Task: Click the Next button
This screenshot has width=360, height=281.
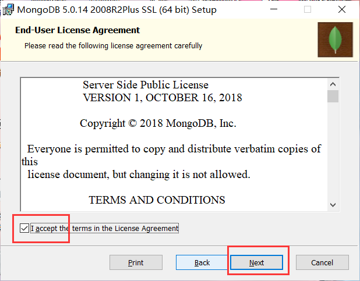Action: coord(257,262)
